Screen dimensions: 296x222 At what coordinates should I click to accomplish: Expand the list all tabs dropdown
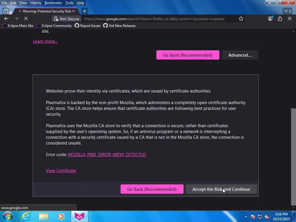pyautogui.click(x=288, y=11)
